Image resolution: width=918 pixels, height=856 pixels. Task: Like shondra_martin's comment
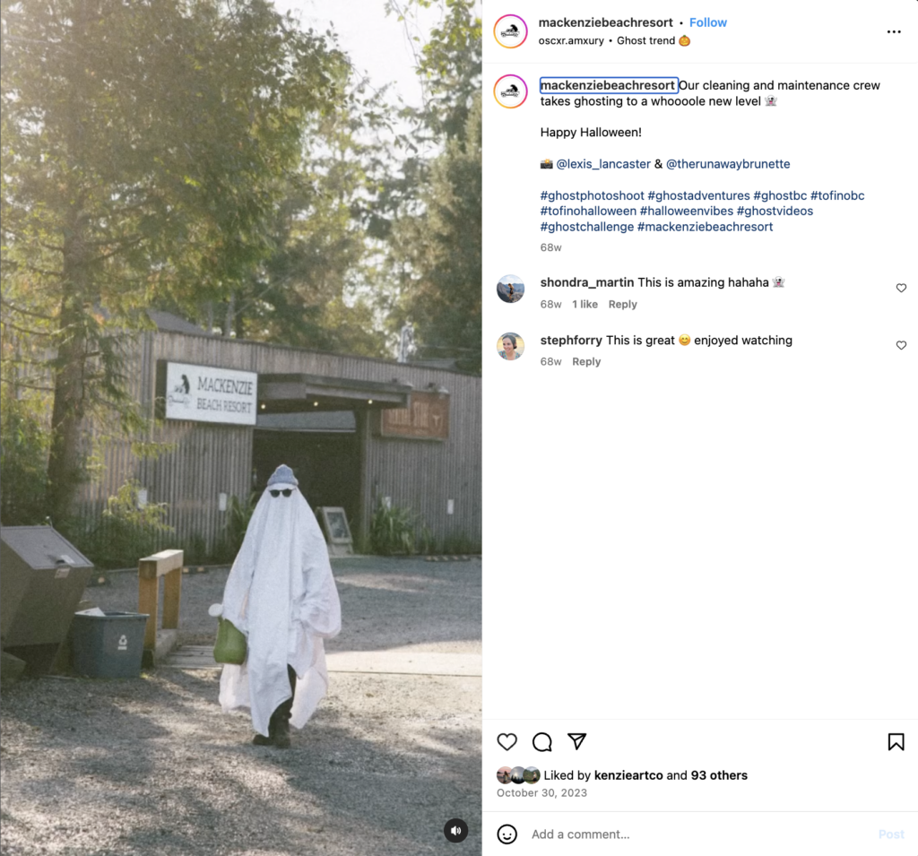click(901, 288)
